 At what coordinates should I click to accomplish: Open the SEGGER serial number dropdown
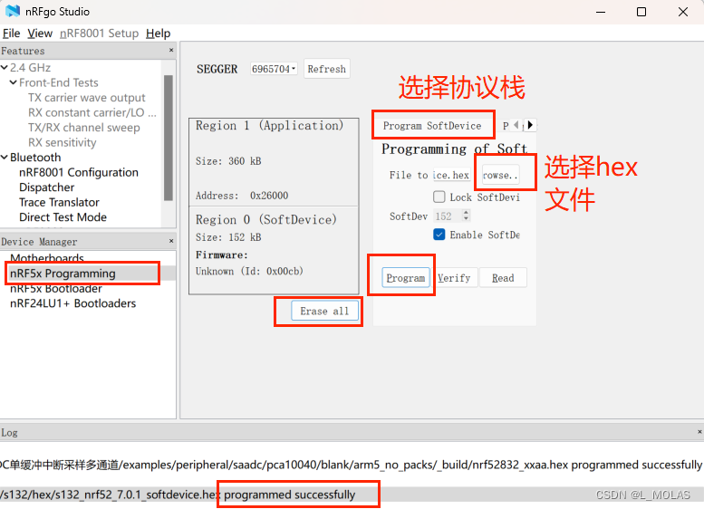274,69
